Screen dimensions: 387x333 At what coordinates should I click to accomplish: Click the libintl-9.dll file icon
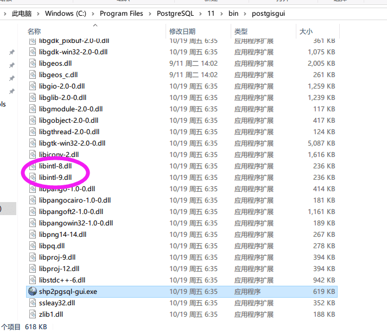pyautogui.click(x=33, y=178)
